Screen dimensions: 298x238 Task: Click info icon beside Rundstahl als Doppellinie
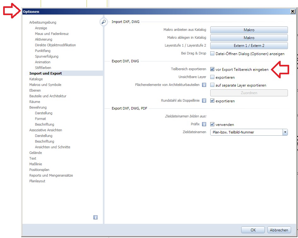coord(204,101)
